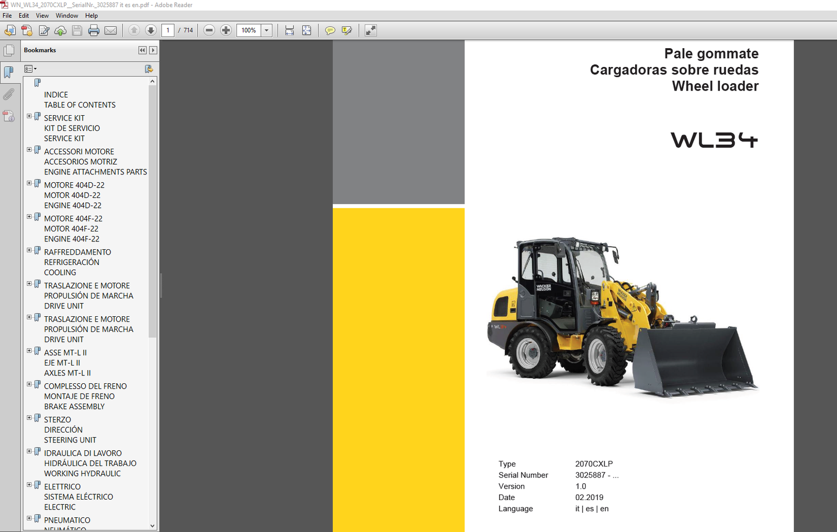
Task: Open the INDICE table of contents bookmark
Action: (x=56, y=95)
